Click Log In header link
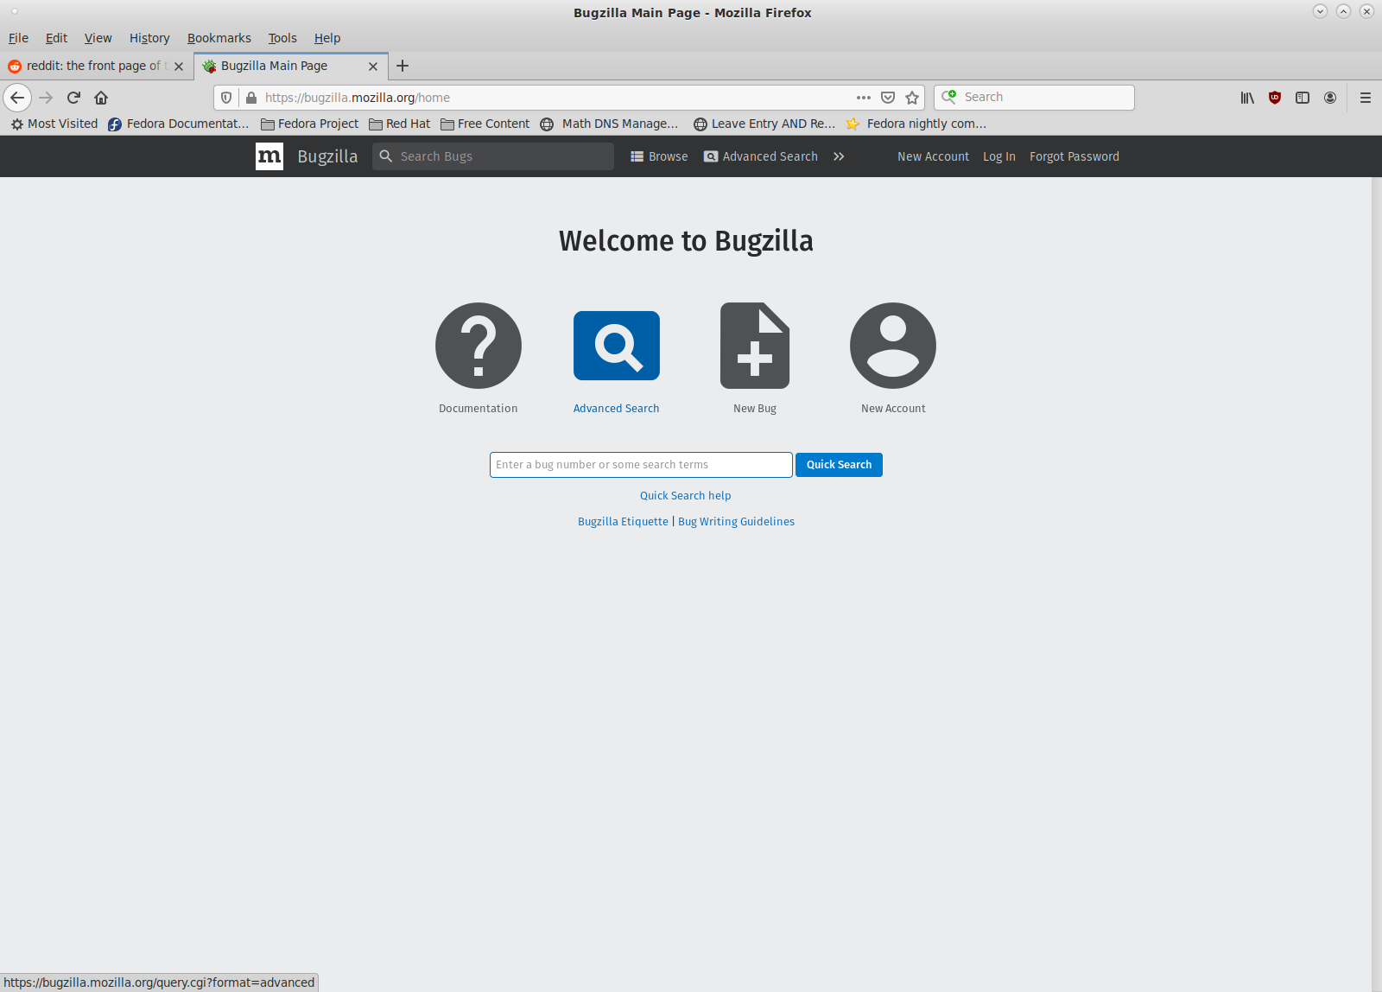The height and width of the screenshot is (992, 1382). coord(999,156)
